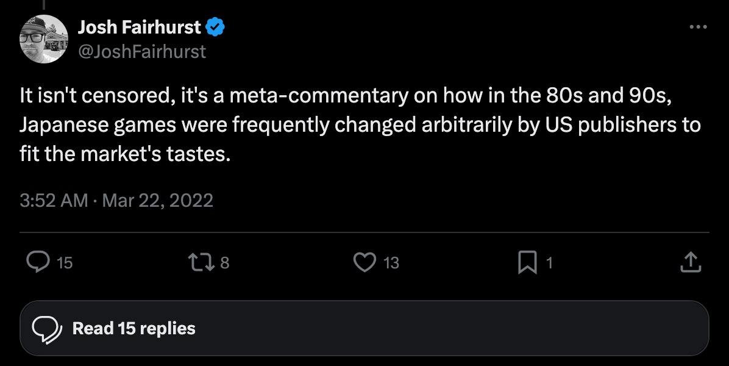This screenshot has width=729, height=366.
Task: Click the thread connector line above the avatar
Action: pos(44,4)
